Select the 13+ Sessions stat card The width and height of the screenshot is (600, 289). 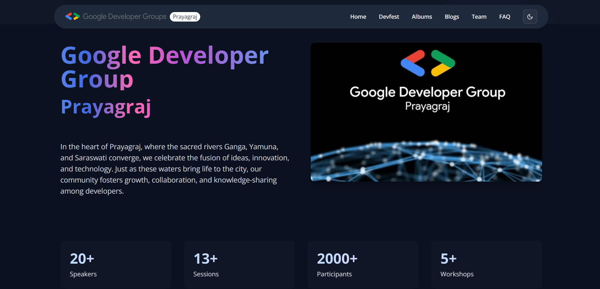pos(239,265)
